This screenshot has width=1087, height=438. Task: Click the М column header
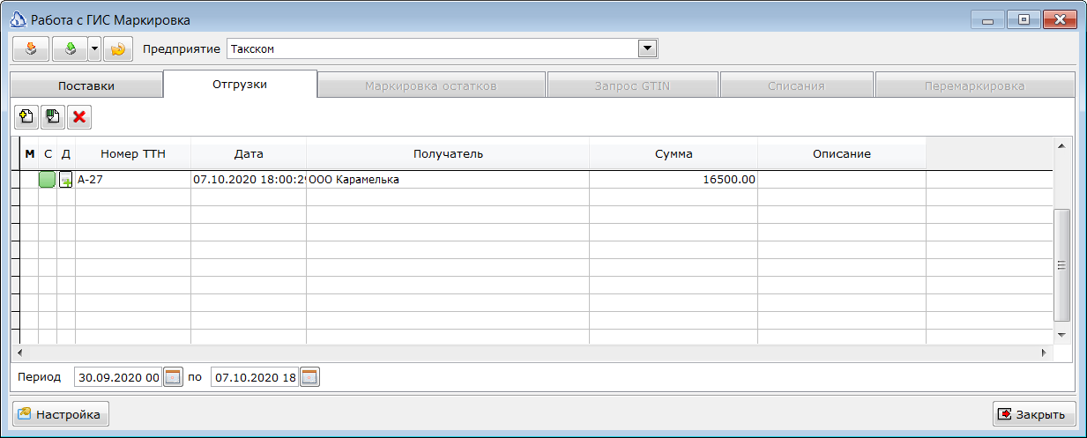pyautogui.click(x=30, y=153)
